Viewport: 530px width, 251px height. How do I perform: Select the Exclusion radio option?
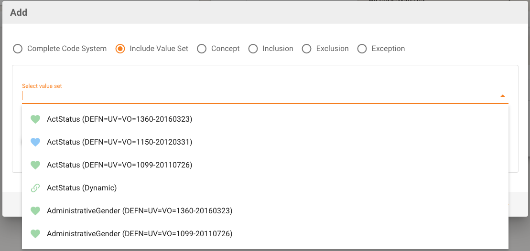307,49
